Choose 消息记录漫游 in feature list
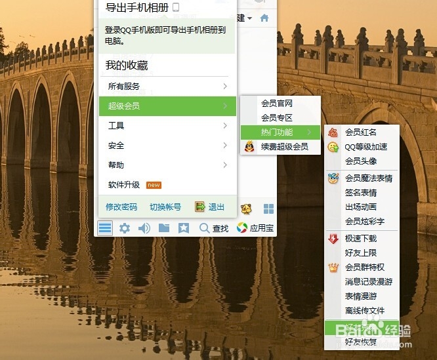Viewport: 437px width, 360px height. 362,282
